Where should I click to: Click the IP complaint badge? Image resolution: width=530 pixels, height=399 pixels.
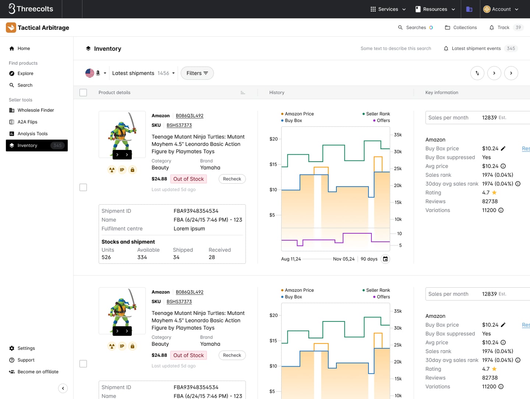[122, 169]
